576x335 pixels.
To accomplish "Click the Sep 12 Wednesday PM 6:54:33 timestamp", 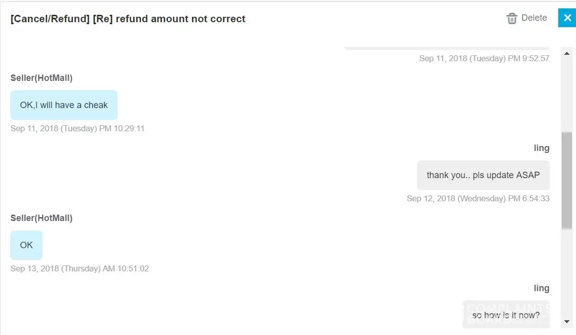I will [478, 199].
